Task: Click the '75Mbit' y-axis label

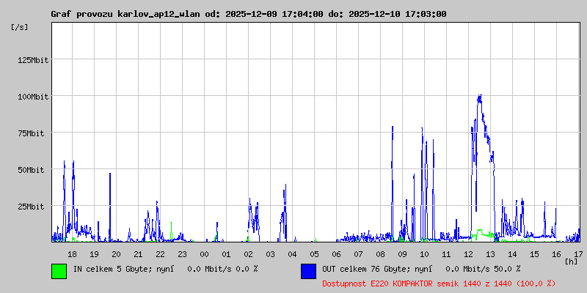Action: [x=31, y=133]
